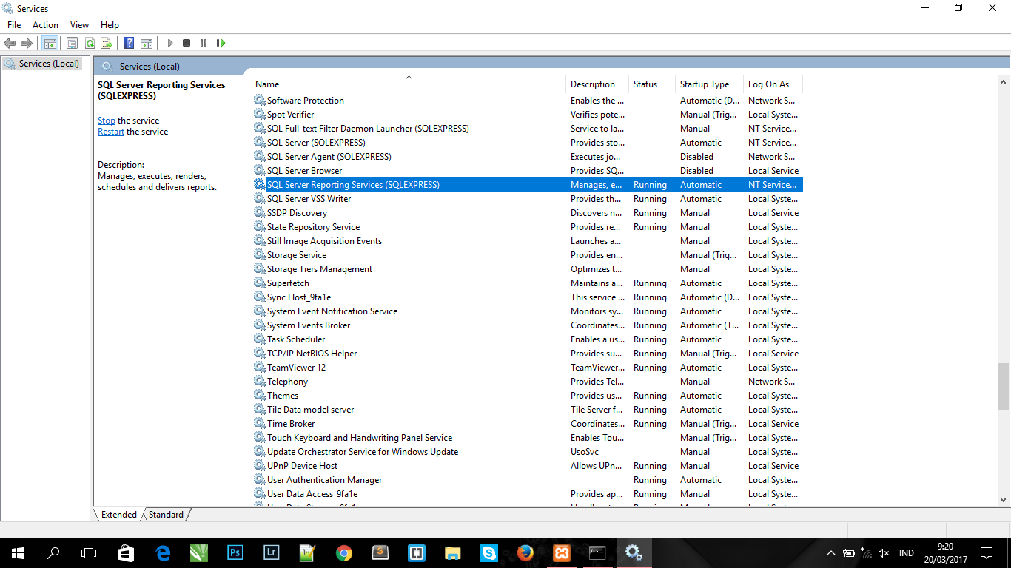
Task: Select the Storage Tiers Management service
Action: (527, 269)
